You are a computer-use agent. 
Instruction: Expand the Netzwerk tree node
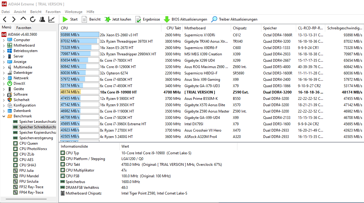coord(4,78)
